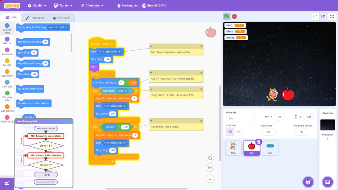Delete the Tao sprite
Screen dimensions: 338x190
259,142
